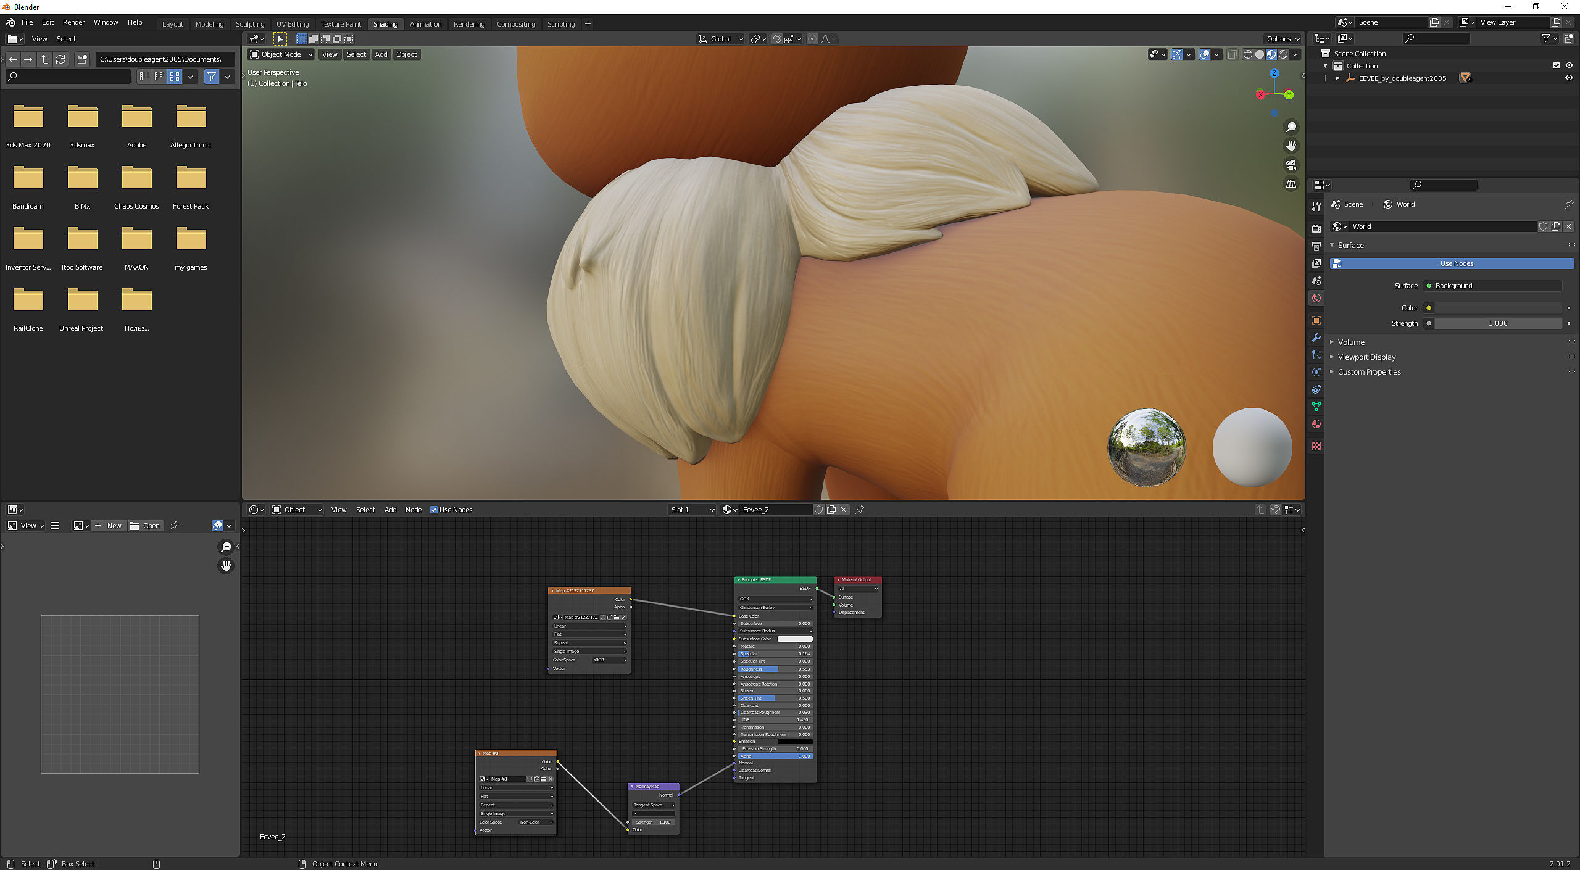The height and width of the screenshot is (870, 1580).
Task: Click the refresh file list icon
Action: pos(60,59)
